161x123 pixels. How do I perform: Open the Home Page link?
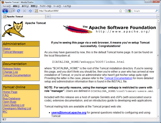[10, 92]
